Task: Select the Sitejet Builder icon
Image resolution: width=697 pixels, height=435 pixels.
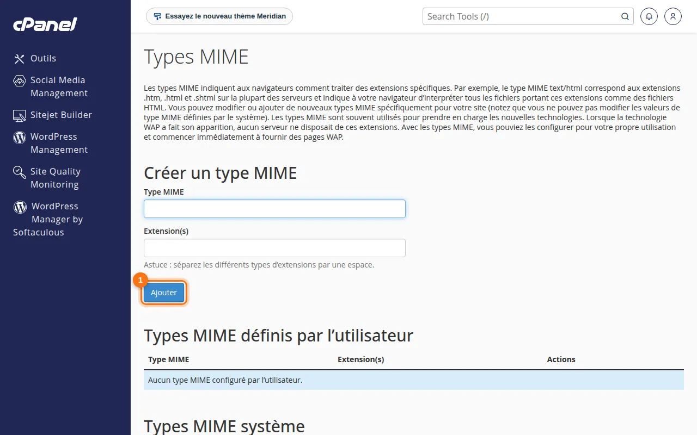Action: [20, 115]
